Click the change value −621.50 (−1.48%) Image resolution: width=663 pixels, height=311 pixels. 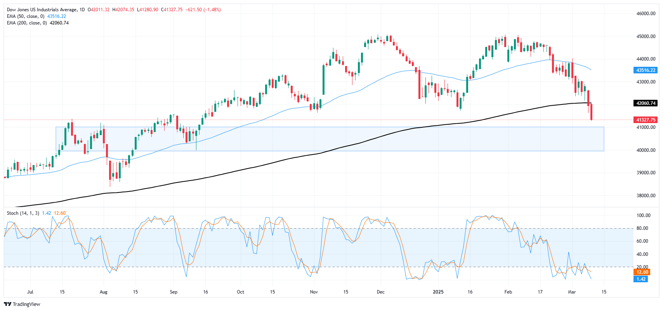pyautogui.click(x=203, y=10)
